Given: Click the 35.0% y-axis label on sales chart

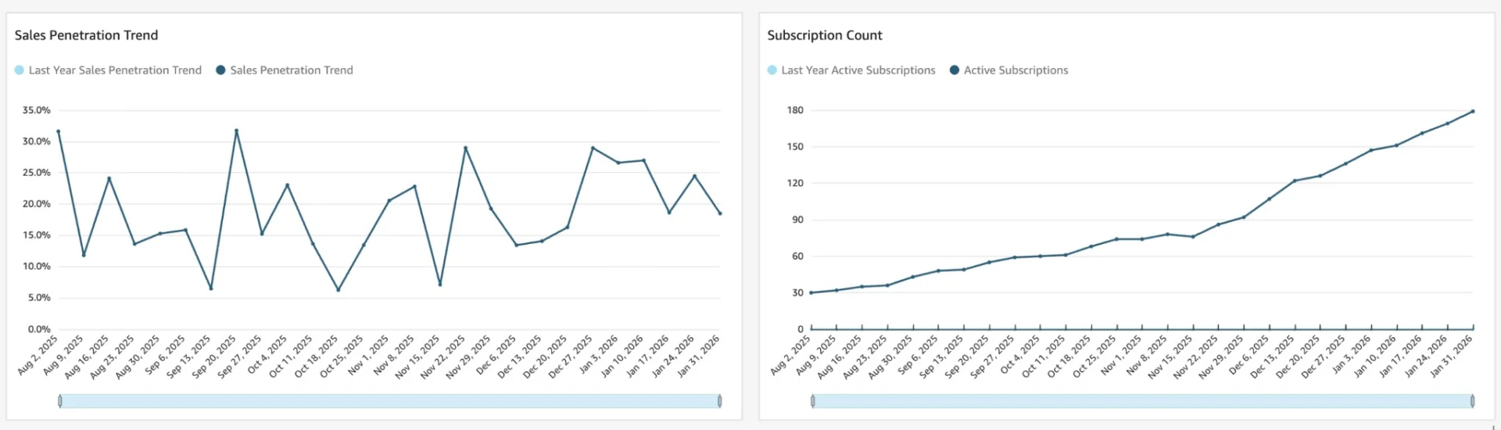Looking at the screenshot, I should pyautogui.click(x=36, y=110).
